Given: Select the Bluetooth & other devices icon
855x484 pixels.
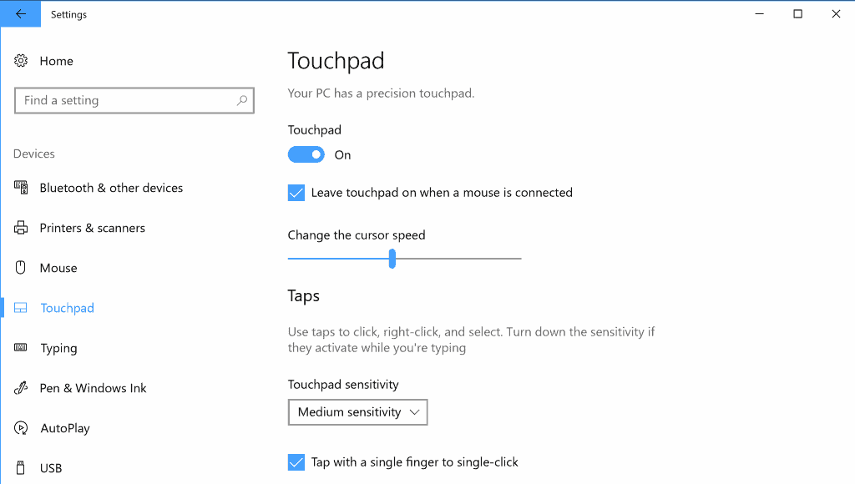Looking at the screenshot, I should click(21, 188).
